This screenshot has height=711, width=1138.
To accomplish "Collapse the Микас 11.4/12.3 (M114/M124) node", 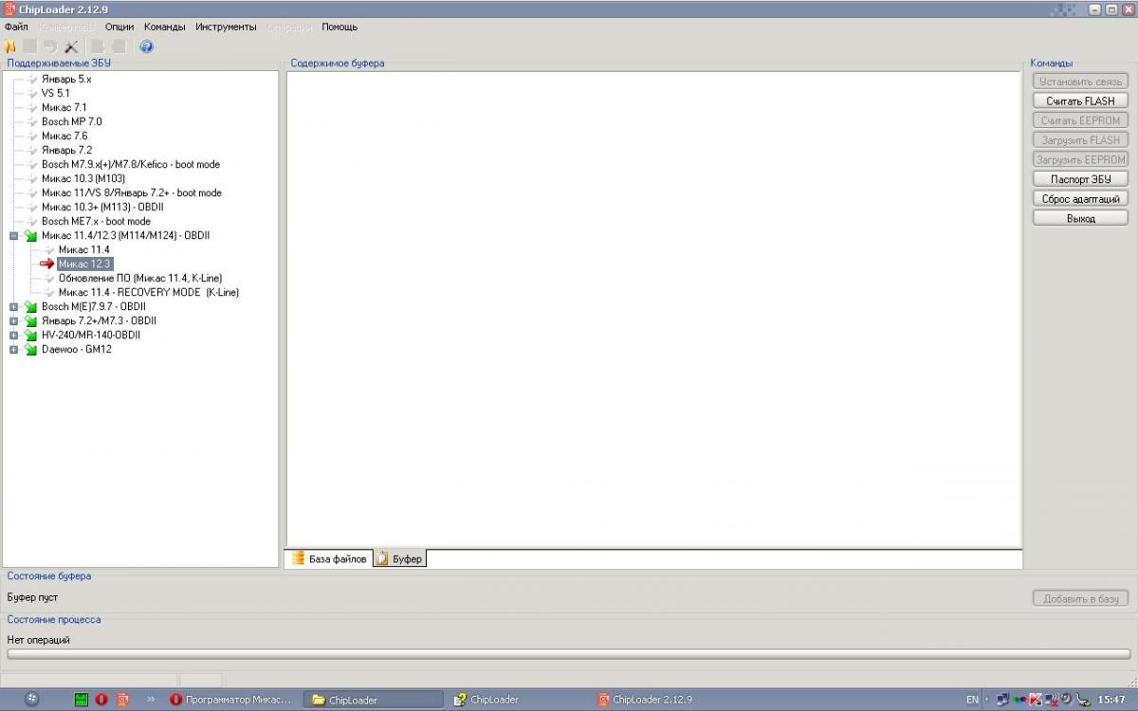I will tap(13, 235).
